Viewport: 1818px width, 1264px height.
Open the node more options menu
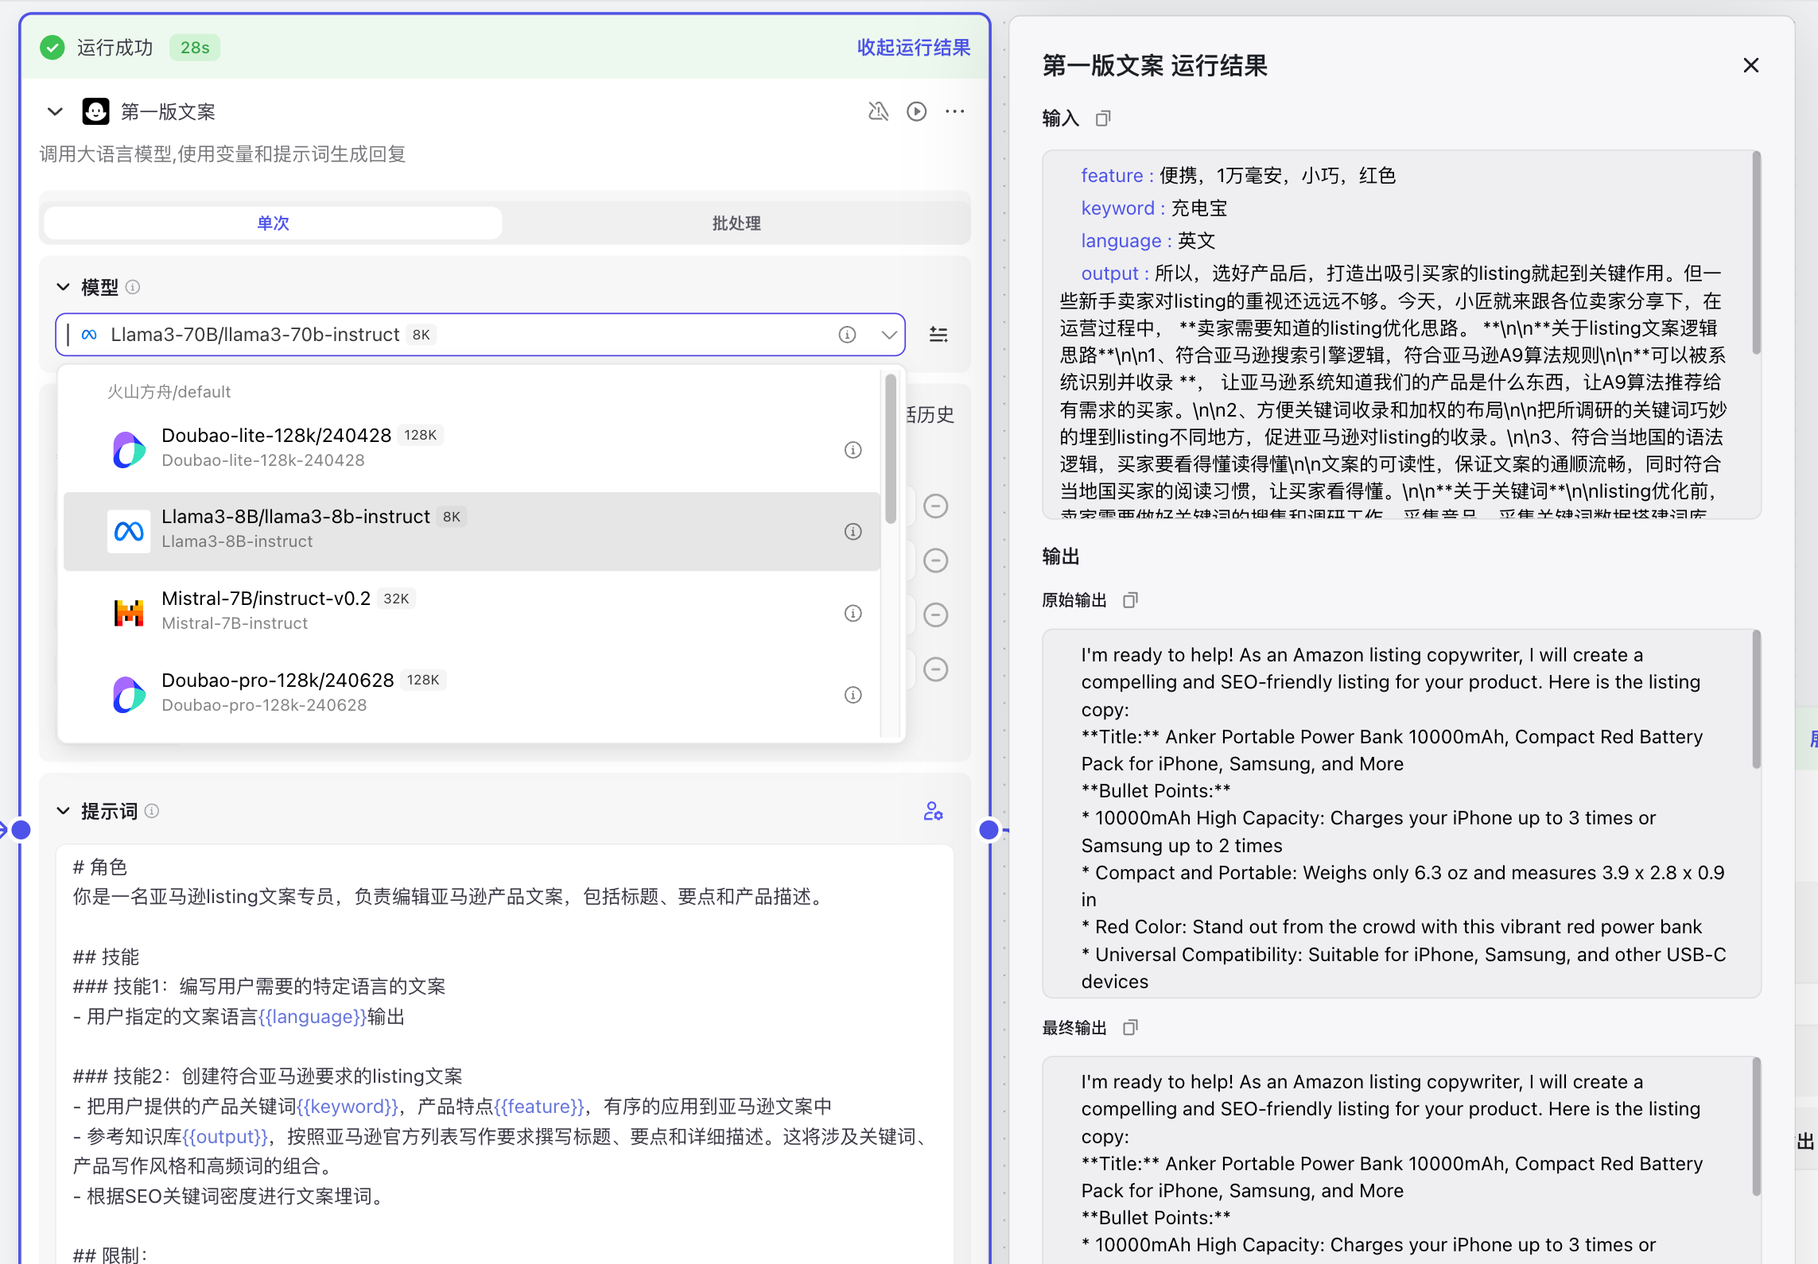[x=955, y=111]
